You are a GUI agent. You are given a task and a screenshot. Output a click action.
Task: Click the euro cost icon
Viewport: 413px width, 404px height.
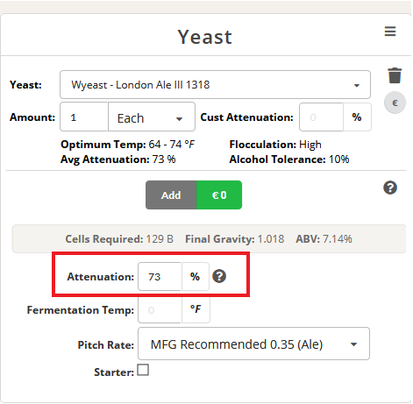[395, 103]
